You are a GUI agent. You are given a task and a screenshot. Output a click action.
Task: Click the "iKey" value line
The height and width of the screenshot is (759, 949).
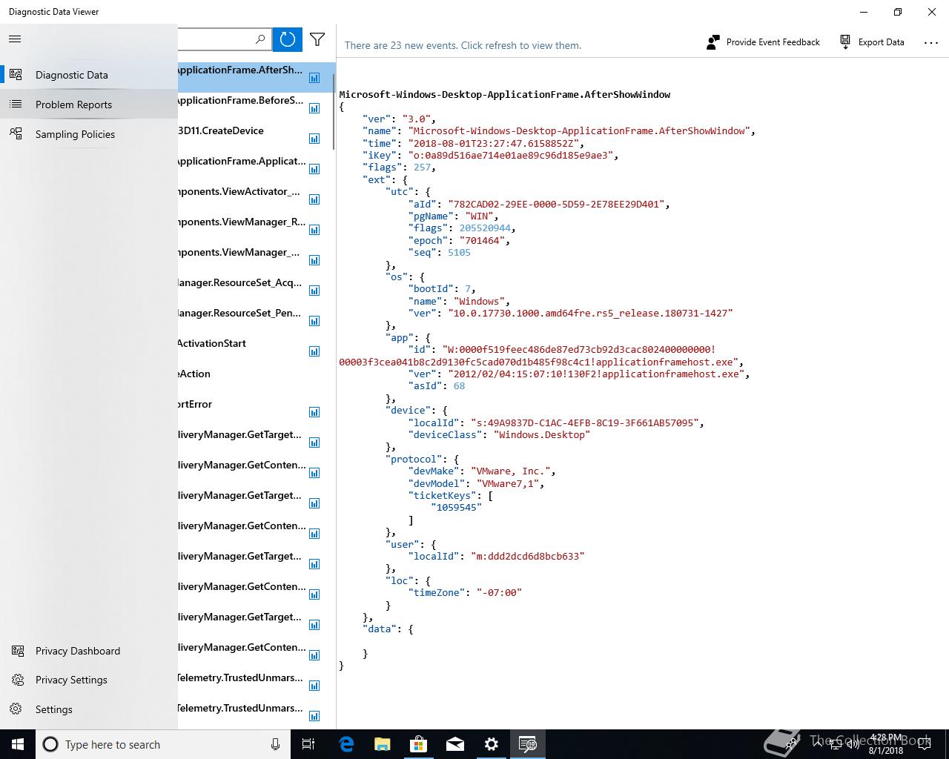click(x=490, y=155)
